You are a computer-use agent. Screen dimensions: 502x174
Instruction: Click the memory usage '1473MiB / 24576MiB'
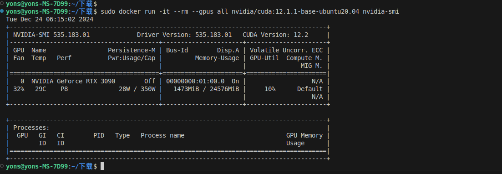(x=206, y=89)
